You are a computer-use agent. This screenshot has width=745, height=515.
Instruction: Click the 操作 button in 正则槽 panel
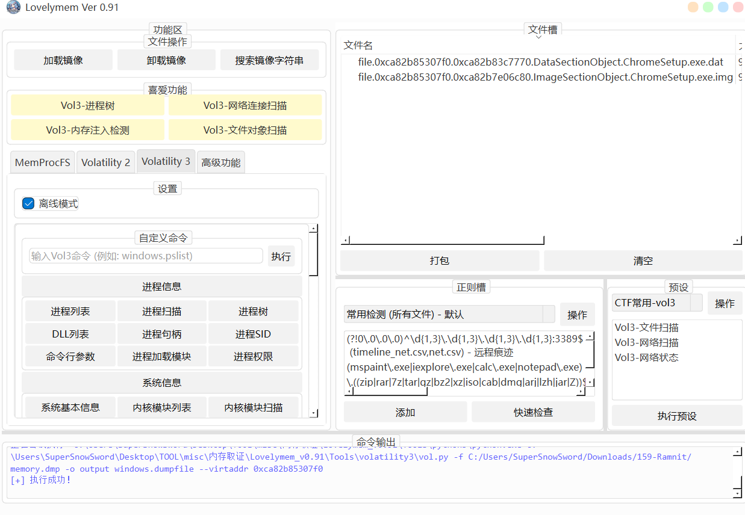click(577, 315)
